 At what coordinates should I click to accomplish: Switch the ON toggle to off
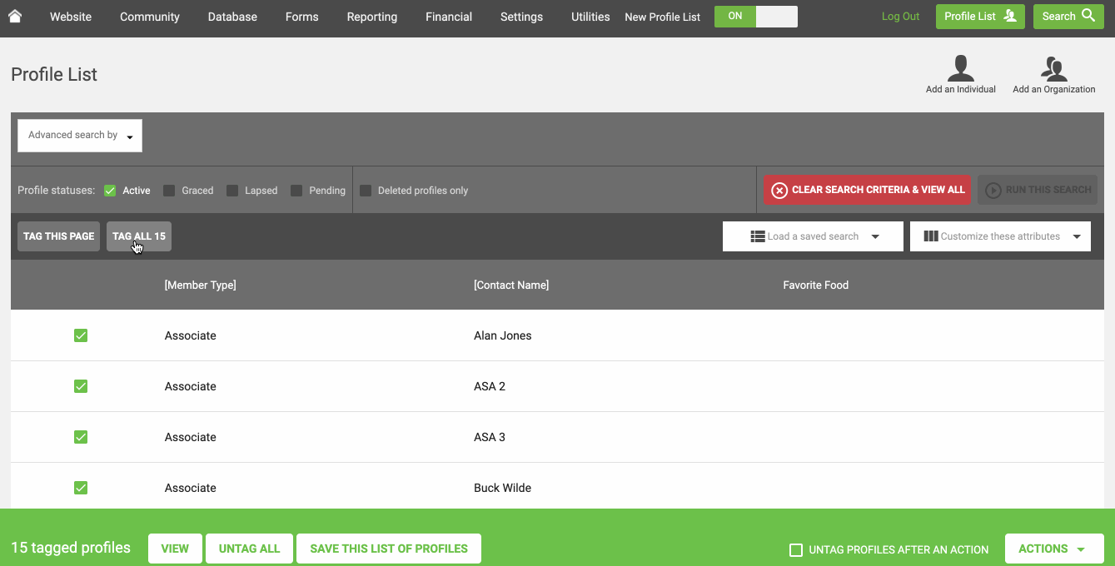776,16
